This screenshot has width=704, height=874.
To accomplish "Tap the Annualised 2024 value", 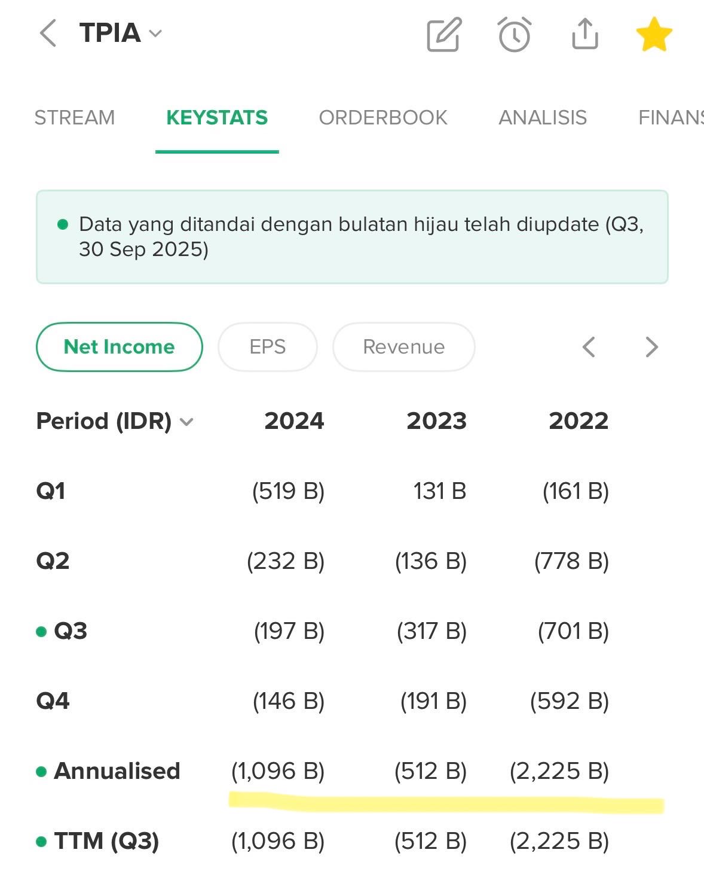I will pos(278,771).
